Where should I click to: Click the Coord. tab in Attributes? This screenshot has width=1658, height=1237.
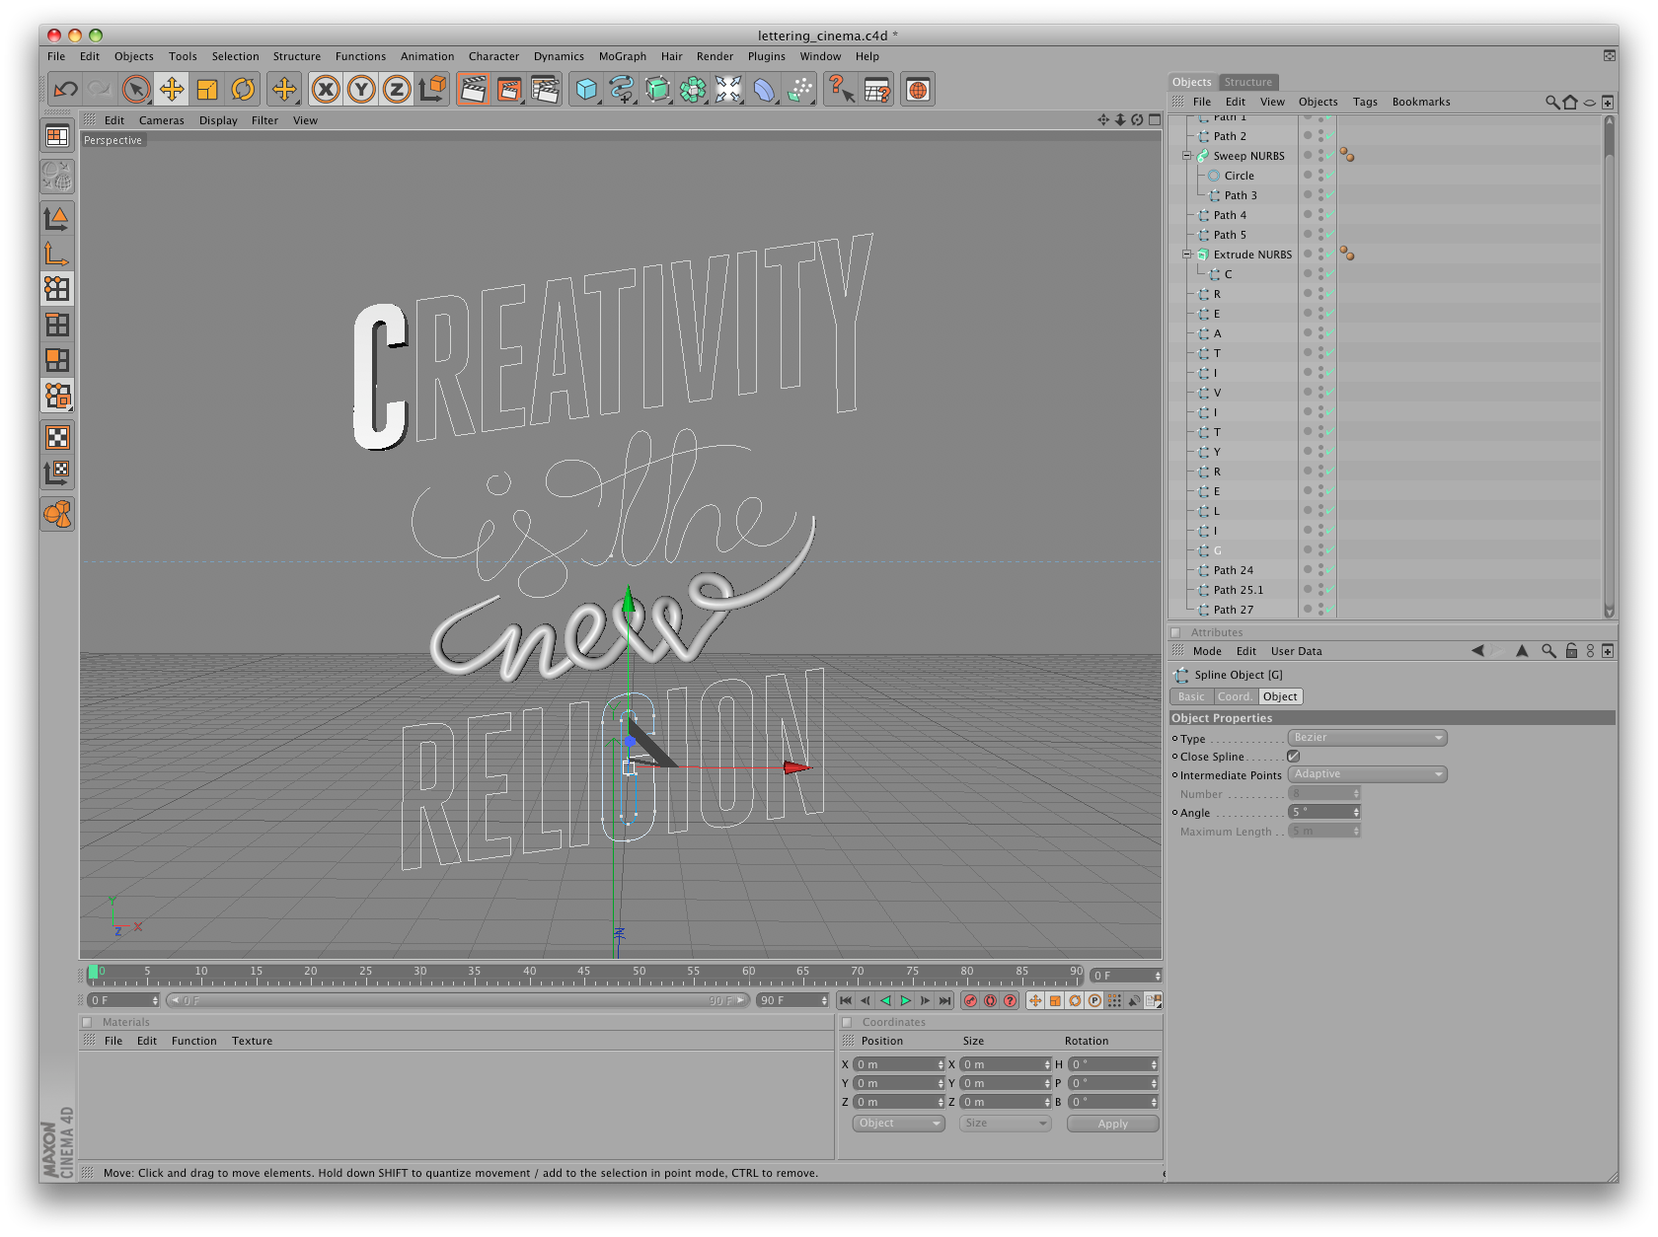tap(1235, 695)
